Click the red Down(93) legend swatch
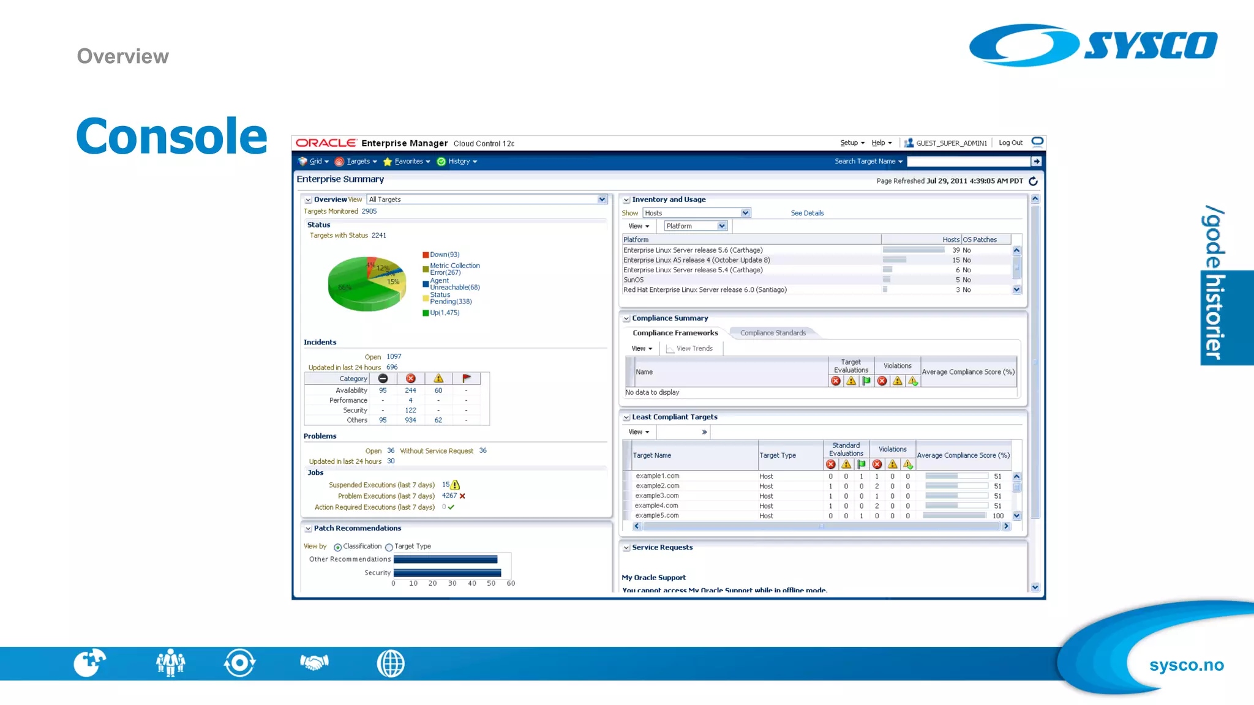Viewport: 1254px width, 705px height. click(426, 255)
